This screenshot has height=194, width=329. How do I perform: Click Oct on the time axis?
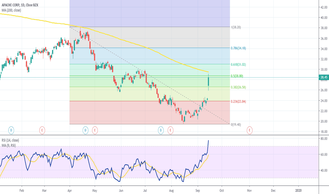222,190
